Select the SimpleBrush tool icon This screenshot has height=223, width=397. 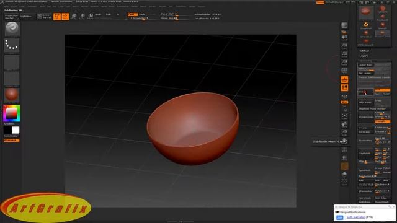coord(366,25)
